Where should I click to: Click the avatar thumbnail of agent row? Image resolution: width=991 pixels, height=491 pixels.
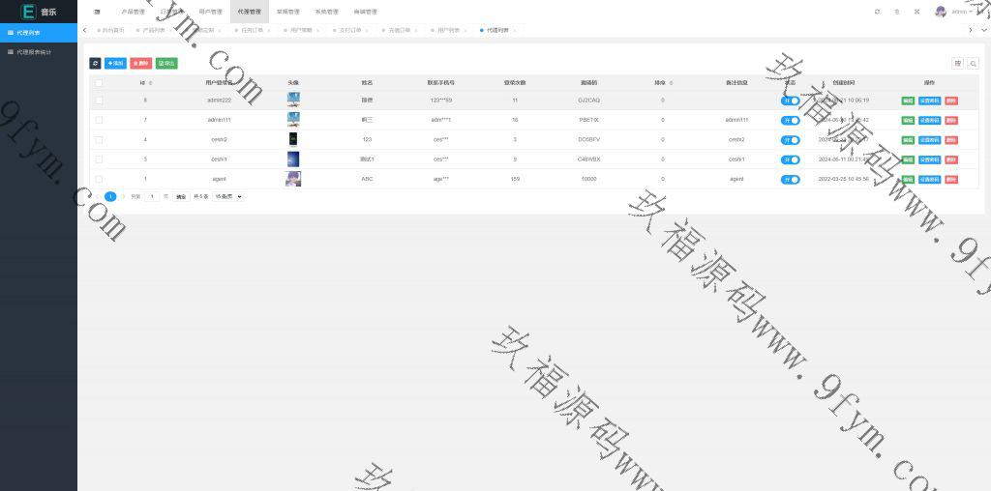point(293,179)
